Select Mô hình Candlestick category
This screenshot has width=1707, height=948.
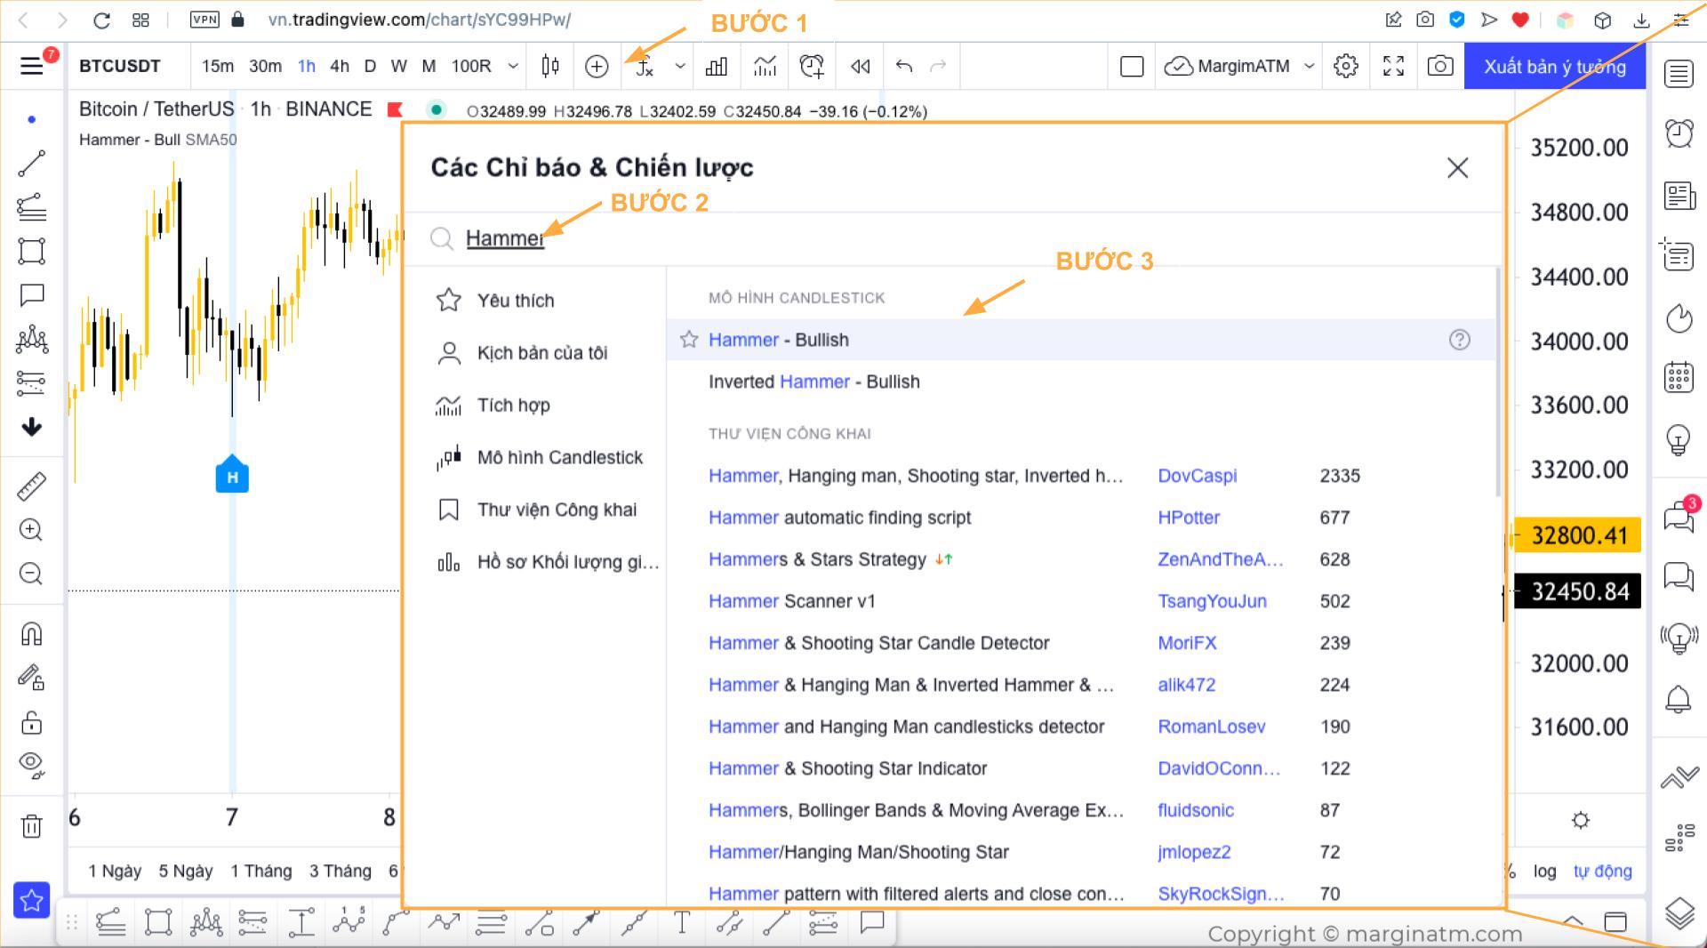pyautogui.click(x=559, y=457)
